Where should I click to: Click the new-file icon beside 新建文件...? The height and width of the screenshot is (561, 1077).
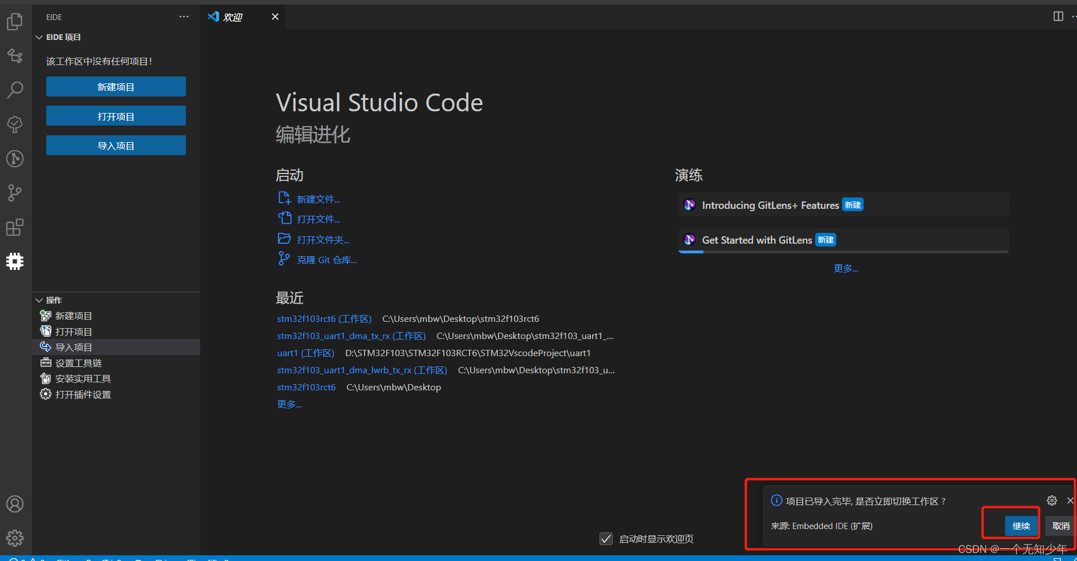coord(284,198)
